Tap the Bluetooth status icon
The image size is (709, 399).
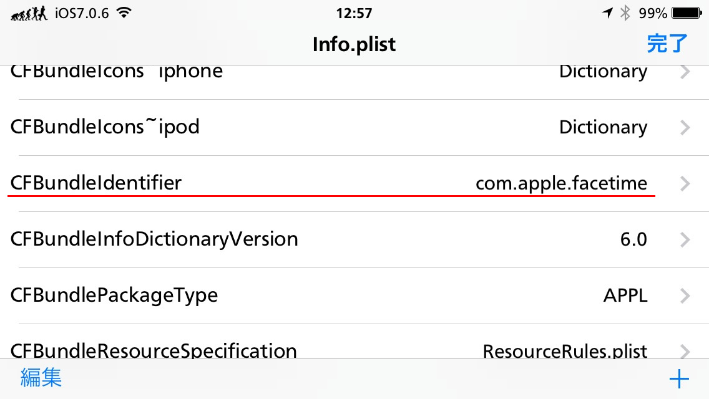coord(625,13)
